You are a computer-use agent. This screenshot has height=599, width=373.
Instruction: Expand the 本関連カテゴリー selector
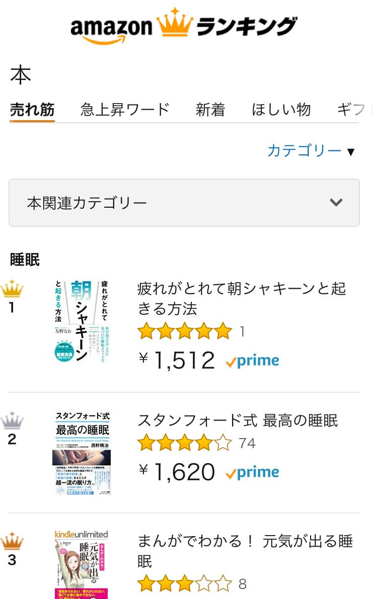point(184,203)
